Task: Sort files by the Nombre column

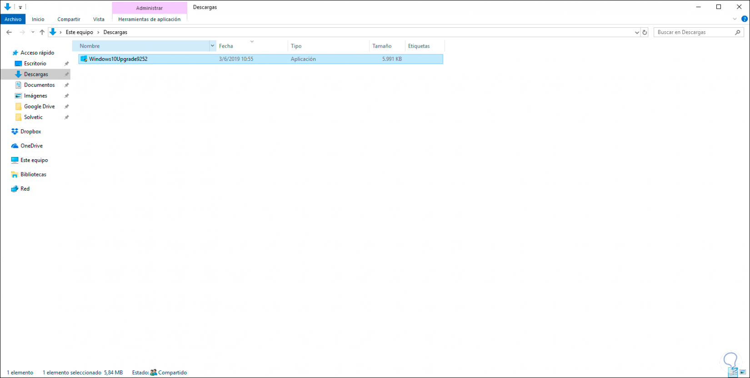Action: click(x=141, y=46)
